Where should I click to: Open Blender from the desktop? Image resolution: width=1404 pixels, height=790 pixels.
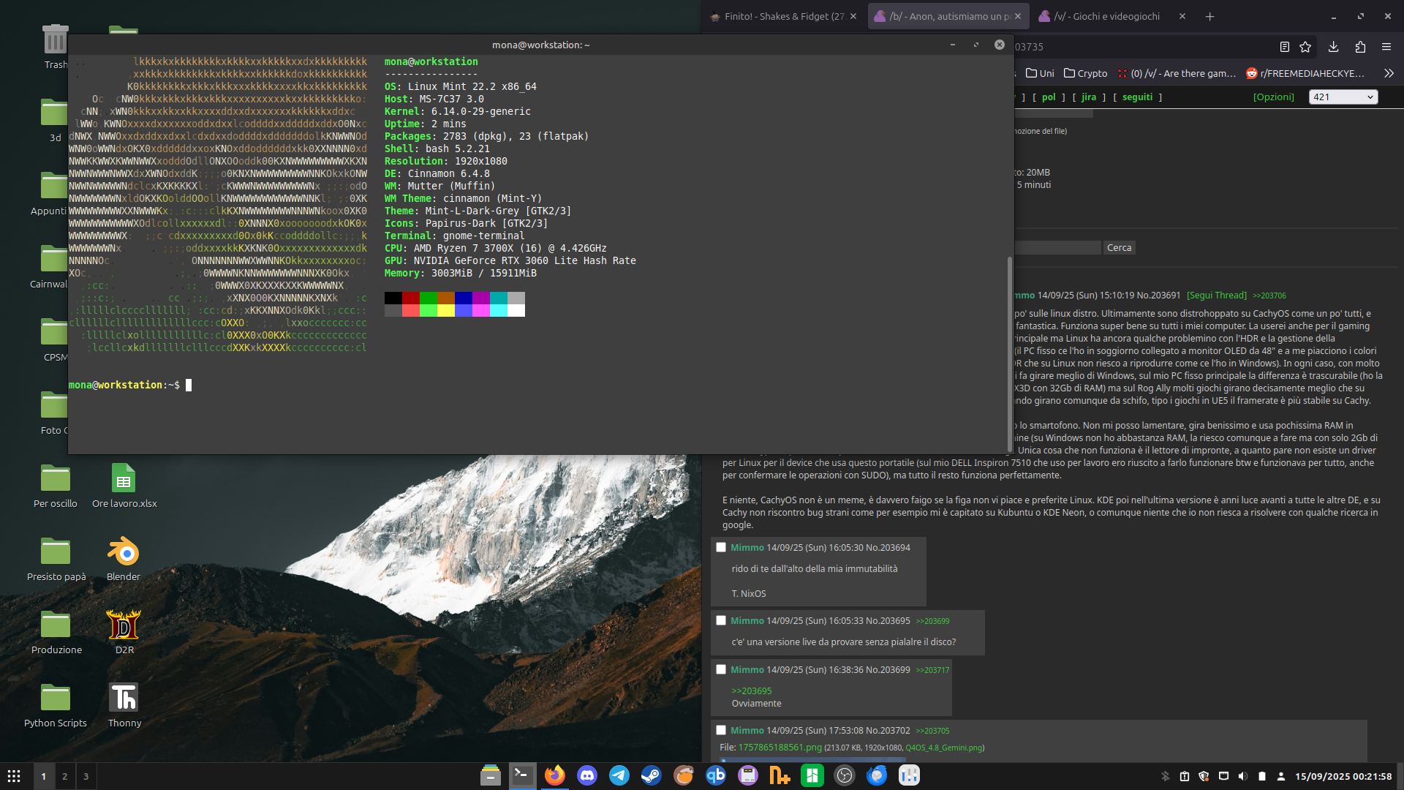(x=124, y=560)
